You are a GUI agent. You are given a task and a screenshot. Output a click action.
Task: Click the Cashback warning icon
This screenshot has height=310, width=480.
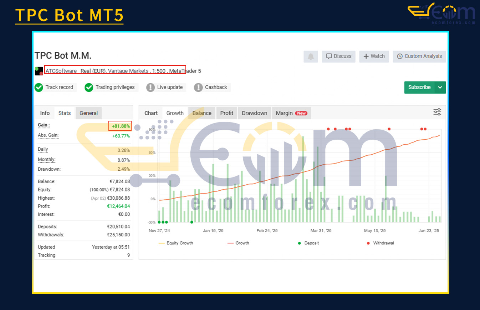198,87
